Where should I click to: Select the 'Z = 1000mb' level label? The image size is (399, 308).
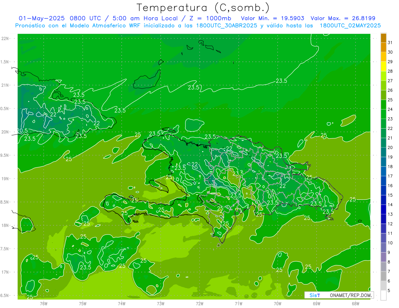(x=210, y=18)
